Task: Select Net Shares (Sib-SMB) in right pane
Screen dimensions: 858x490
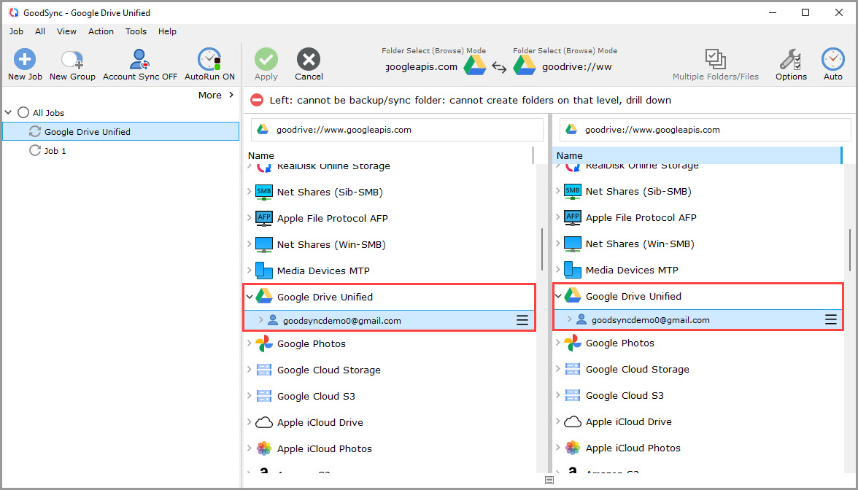Action: [638, 191]
